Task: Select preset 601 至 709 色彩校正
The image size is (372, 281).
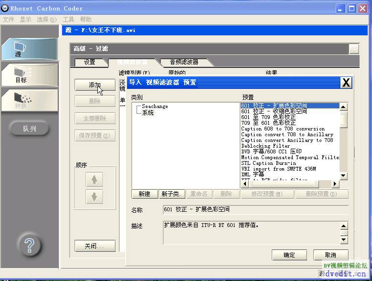Action: 290,117
